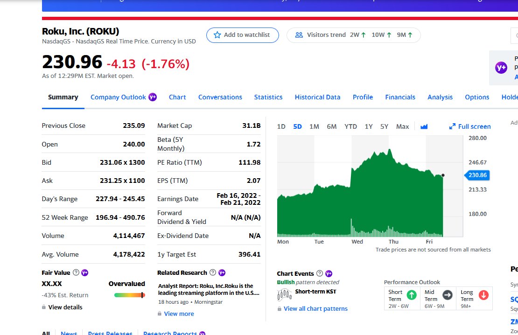
Task: Switch to the Analysis tab
Action: tap(440, 97)
